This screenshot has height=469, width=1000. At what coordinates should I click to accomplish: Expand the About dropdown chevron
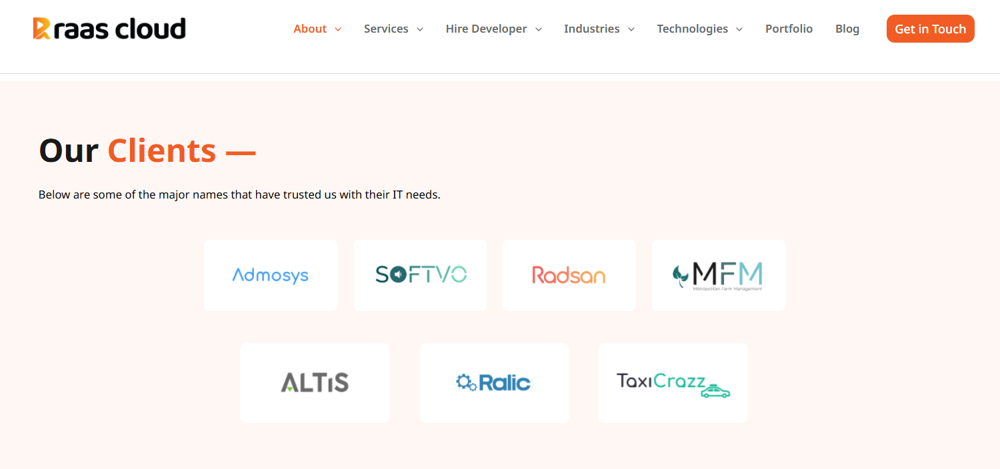coord(338,29)
